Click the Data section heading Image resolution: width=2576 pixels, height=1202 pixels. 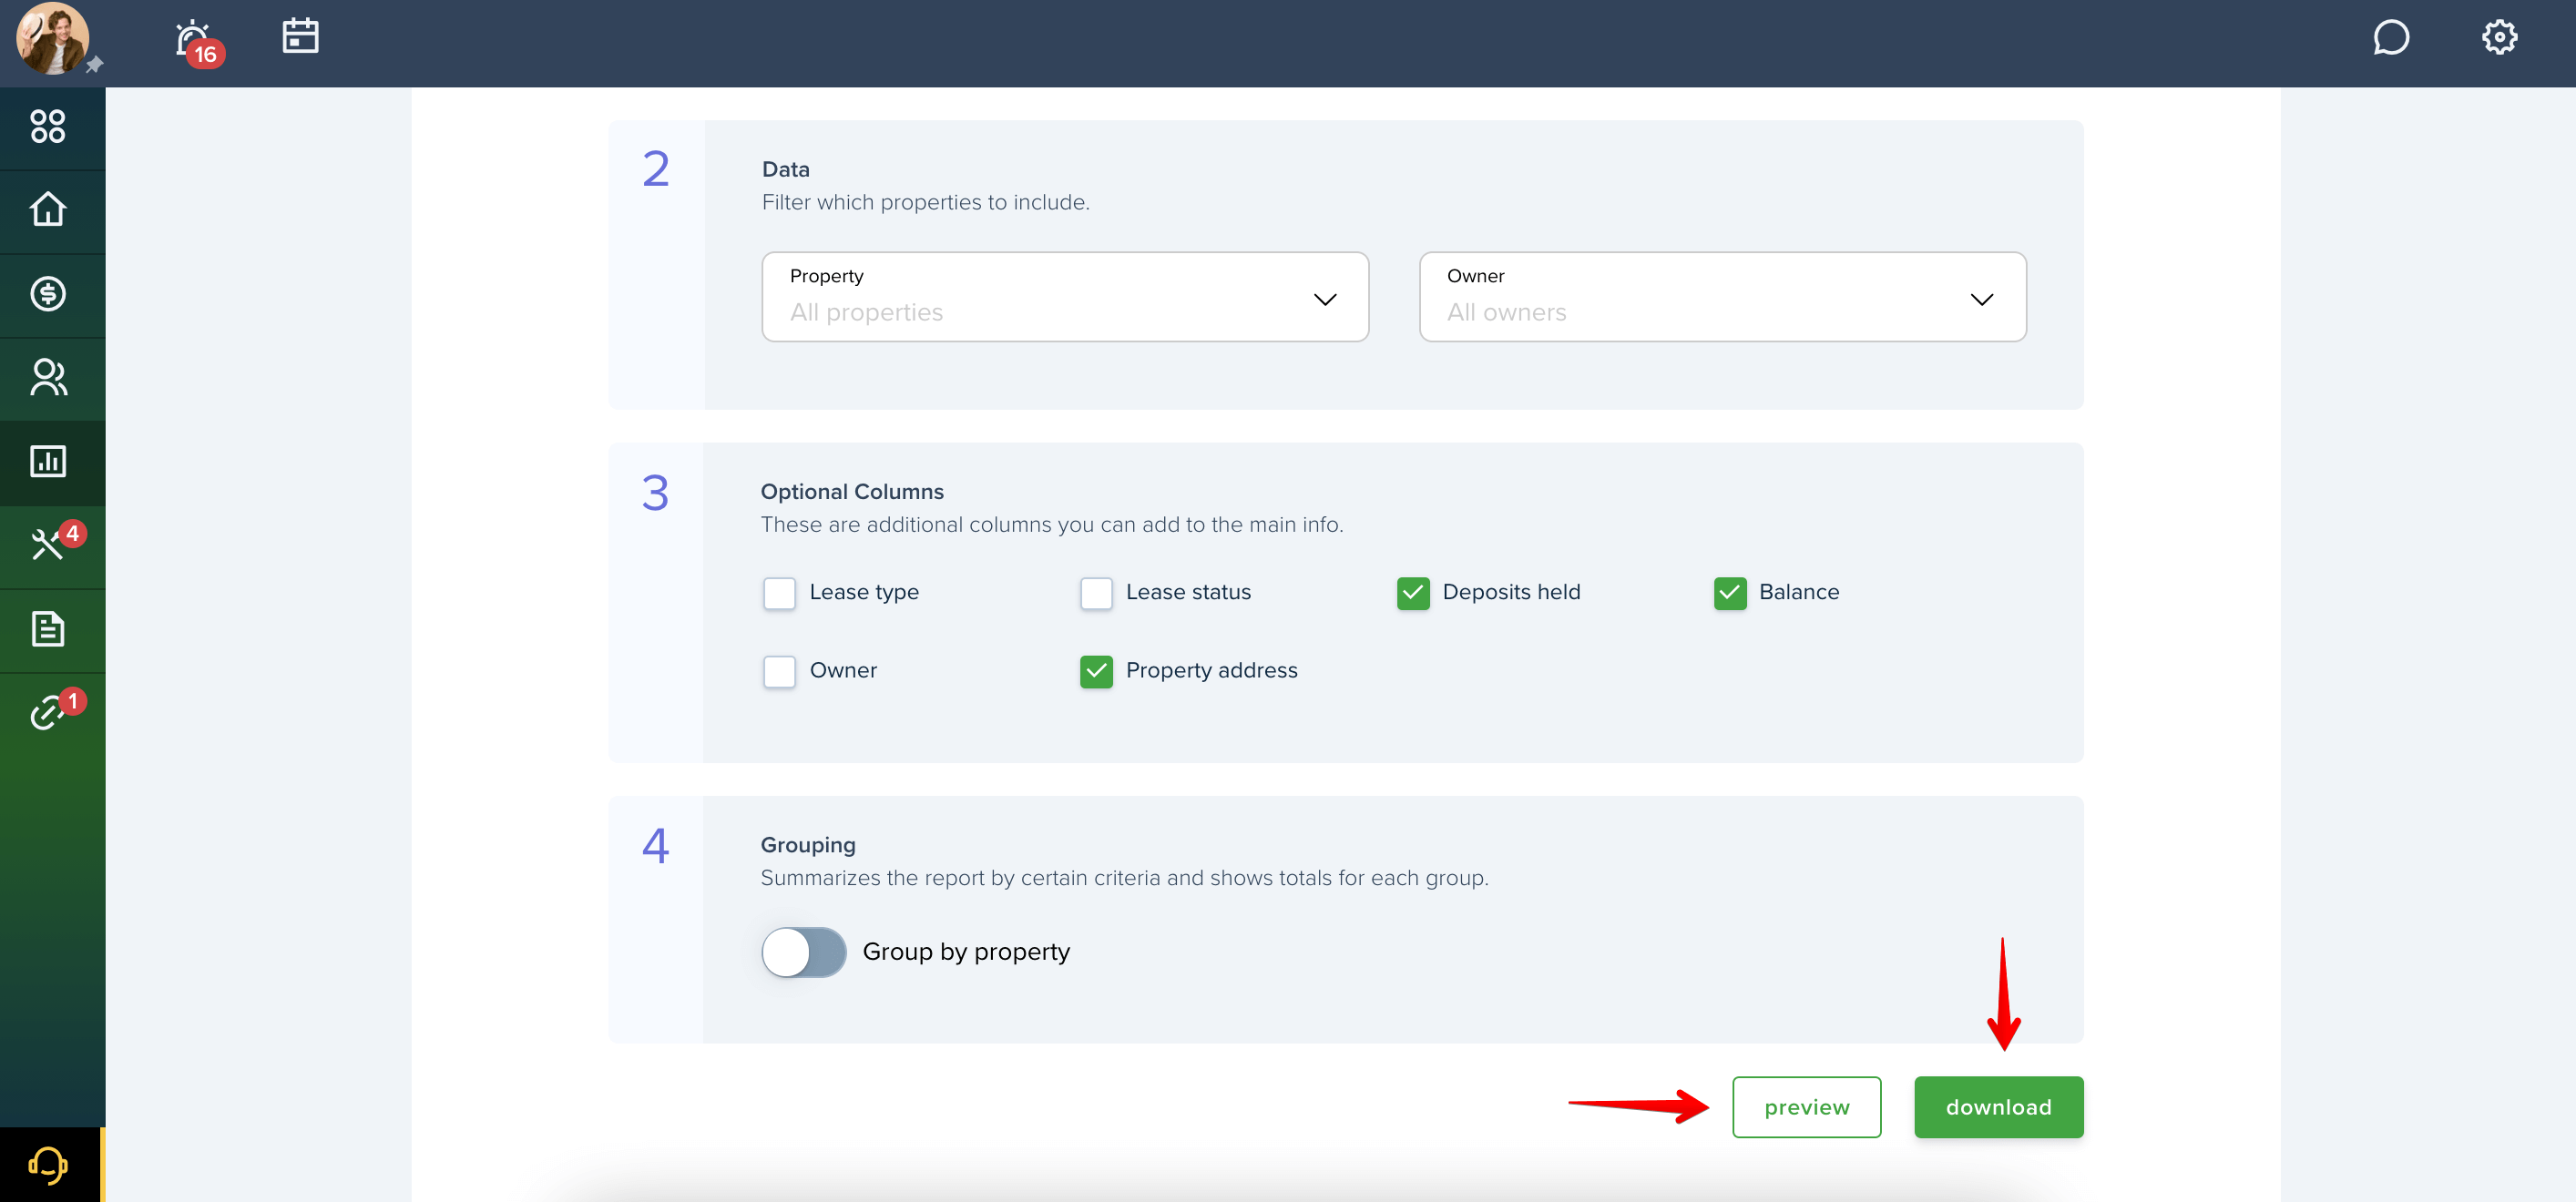tap(786, 169)
